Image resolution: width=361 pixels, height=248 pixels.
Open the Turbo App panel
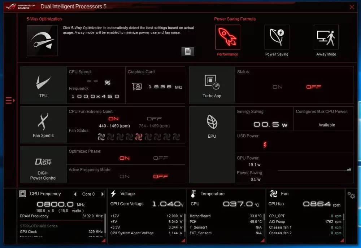coord(212,82)
